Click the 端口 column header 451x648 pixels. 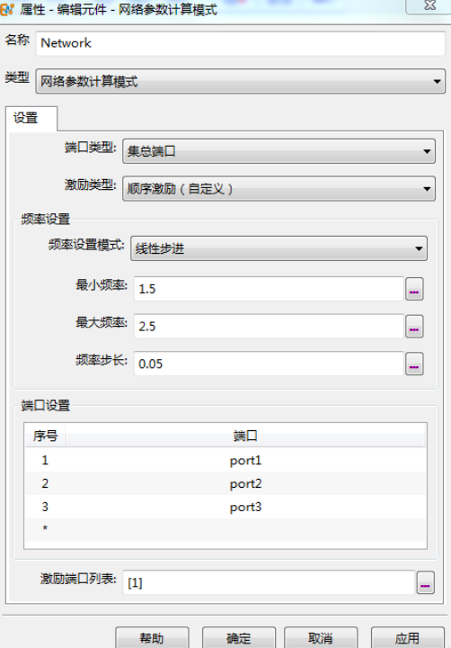click(245, 436)
